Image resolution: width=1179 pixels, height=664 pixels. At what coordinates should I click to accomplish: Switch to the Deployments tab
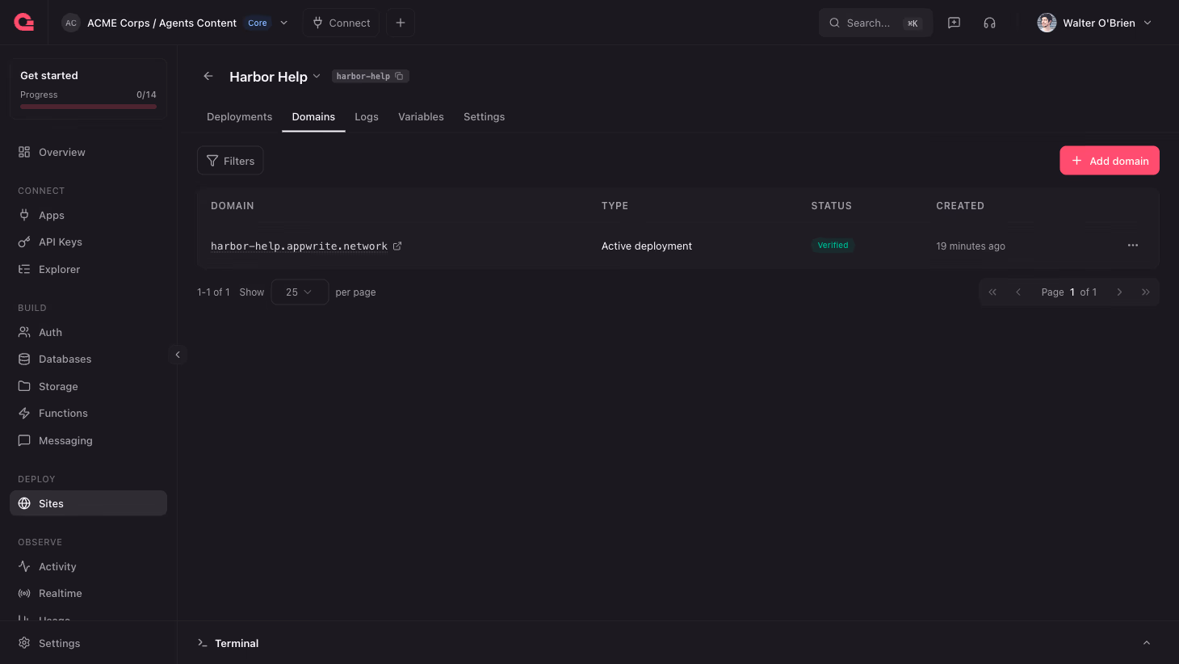239,116
